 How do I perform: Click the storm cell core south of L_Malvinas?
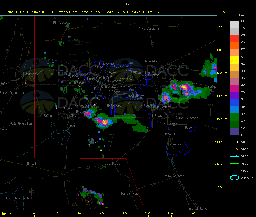[x=105, y=122]
